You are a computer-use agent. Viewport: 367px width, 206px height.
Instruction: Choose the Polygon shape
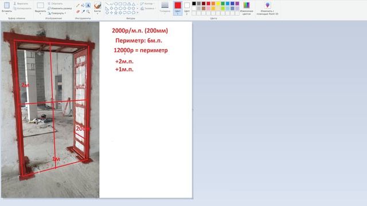click(129, 4)
